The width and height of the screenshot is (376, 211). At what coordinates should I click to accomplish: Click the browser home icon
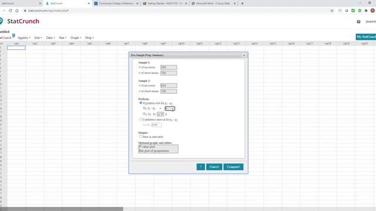(17, 11)
